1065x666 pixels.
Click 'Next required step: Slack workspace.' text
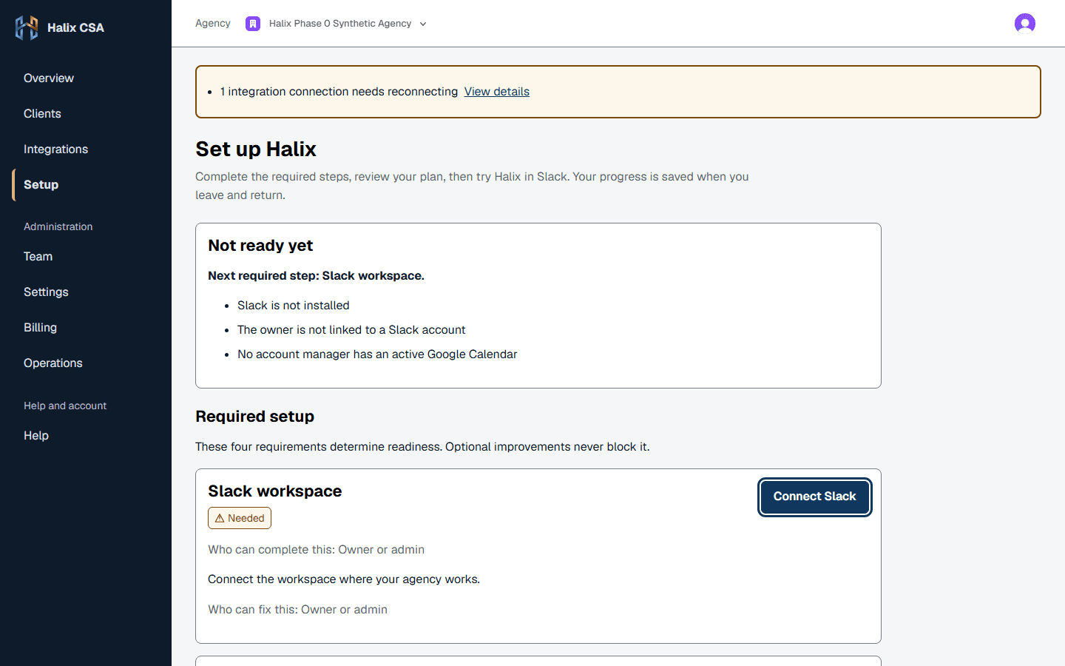(x=316, y=275)
